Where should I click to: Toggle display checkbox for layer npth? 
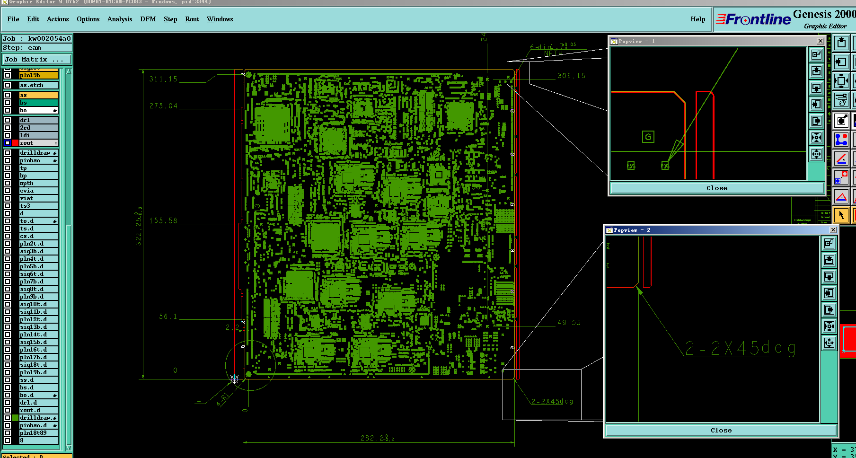(x=8, y=183)
